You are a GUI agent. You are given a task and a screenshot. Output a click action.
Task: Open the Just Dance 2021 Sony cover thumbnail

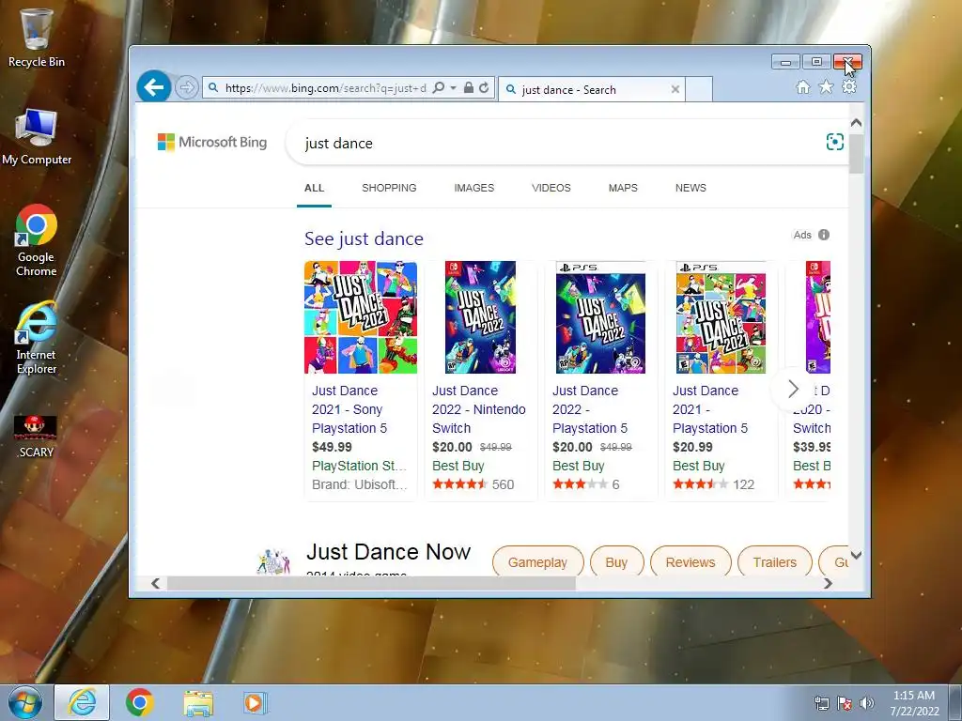click(x=361, y=317)
